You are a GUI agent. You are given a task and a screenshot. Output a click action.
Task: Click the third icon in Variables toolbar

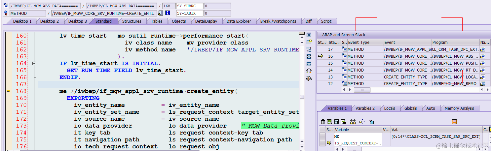[336, 122]
